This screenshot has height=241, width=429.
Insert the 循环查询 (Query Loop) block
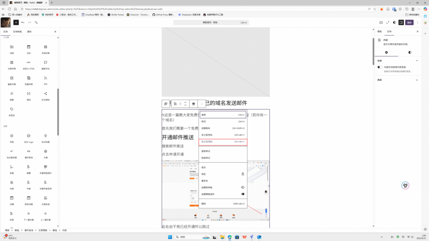(29, 154)
